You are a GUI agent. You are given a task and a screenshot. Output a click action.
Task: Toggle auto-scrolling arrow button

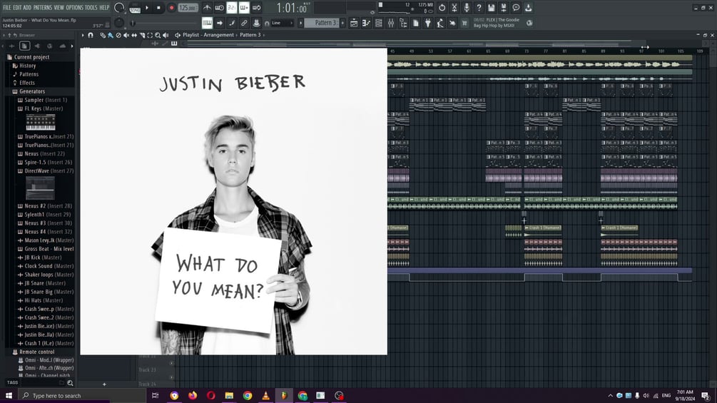pos(220,23)
